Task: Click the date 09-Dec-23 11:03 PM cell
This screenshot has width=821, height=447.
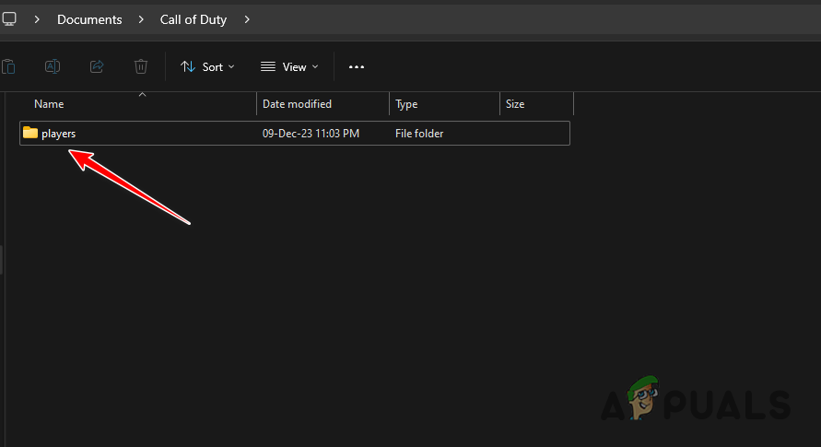Action: (x=311, y=134)
